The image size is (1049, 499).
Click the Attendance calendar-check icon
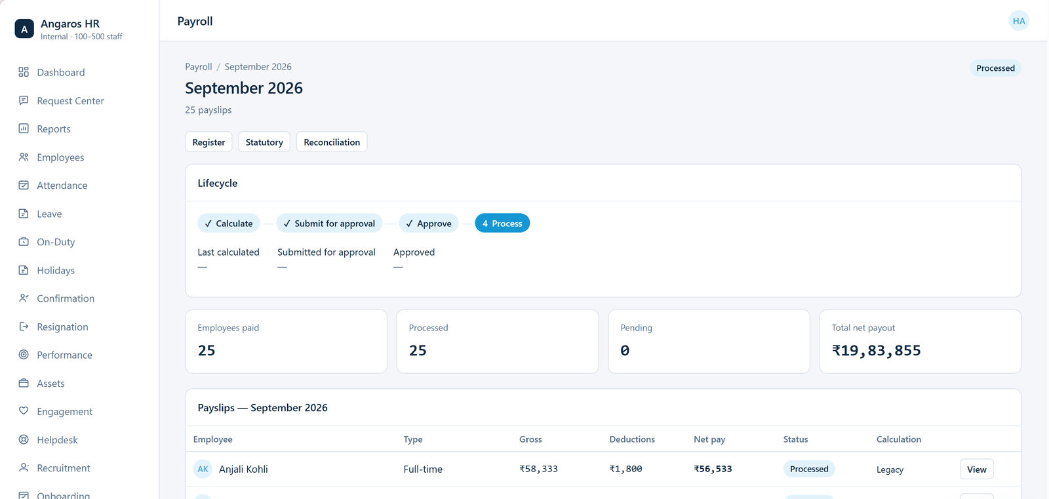pyautogui.click(x=24, y=185)
